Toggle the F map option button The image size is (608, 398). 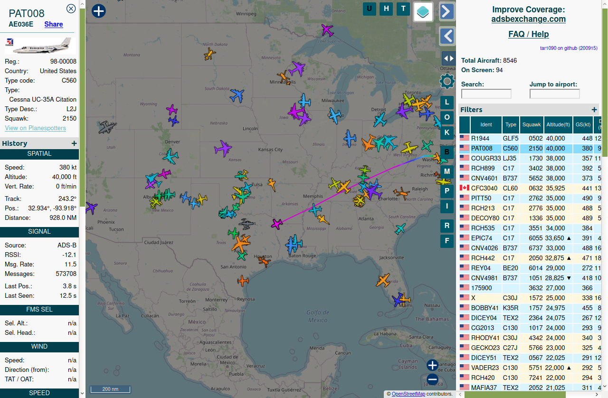point(447,241)
